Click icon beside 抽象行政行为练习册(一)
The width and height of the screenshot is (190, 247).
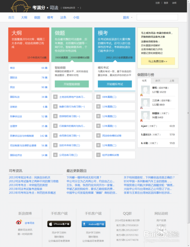tap(55, 106)
